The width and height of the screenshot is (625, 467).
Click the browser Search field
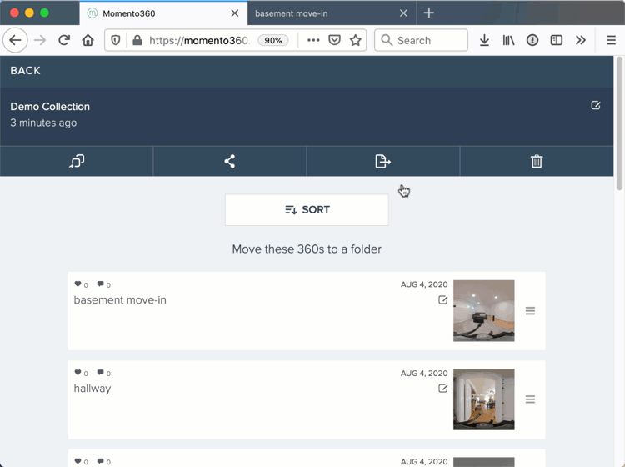coord(421,40)
